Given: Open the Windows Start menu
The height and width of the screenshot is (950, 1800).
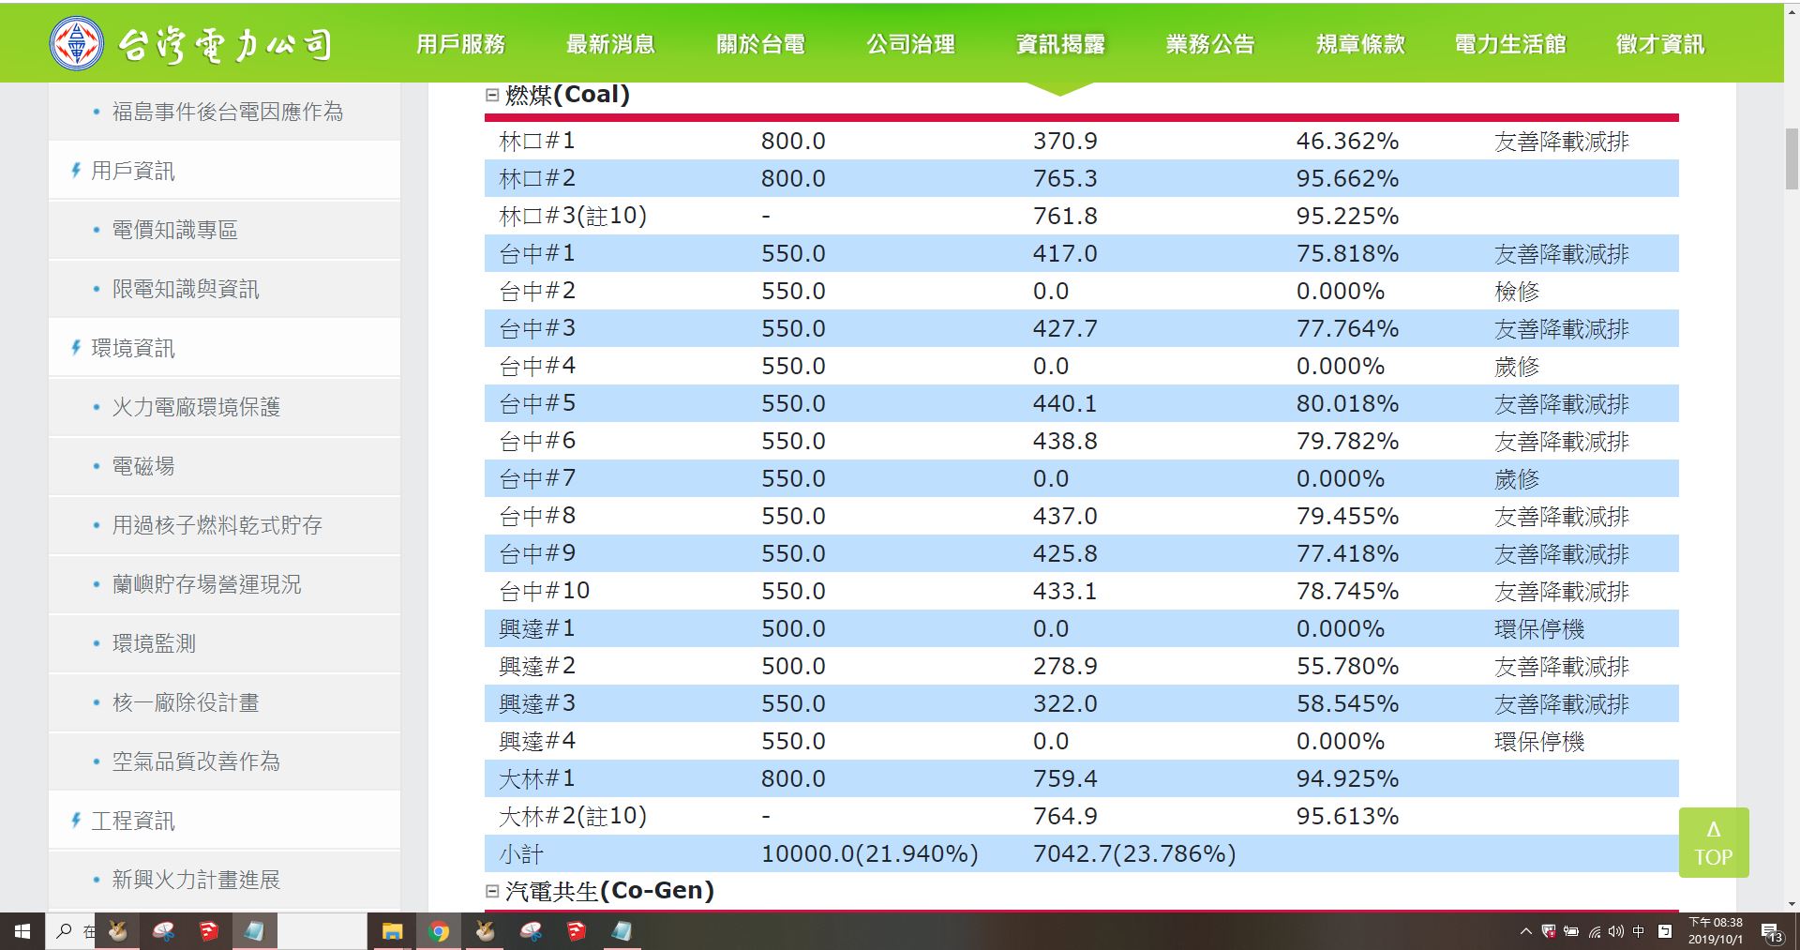Looking at the screenshot, I should point(22,931).
